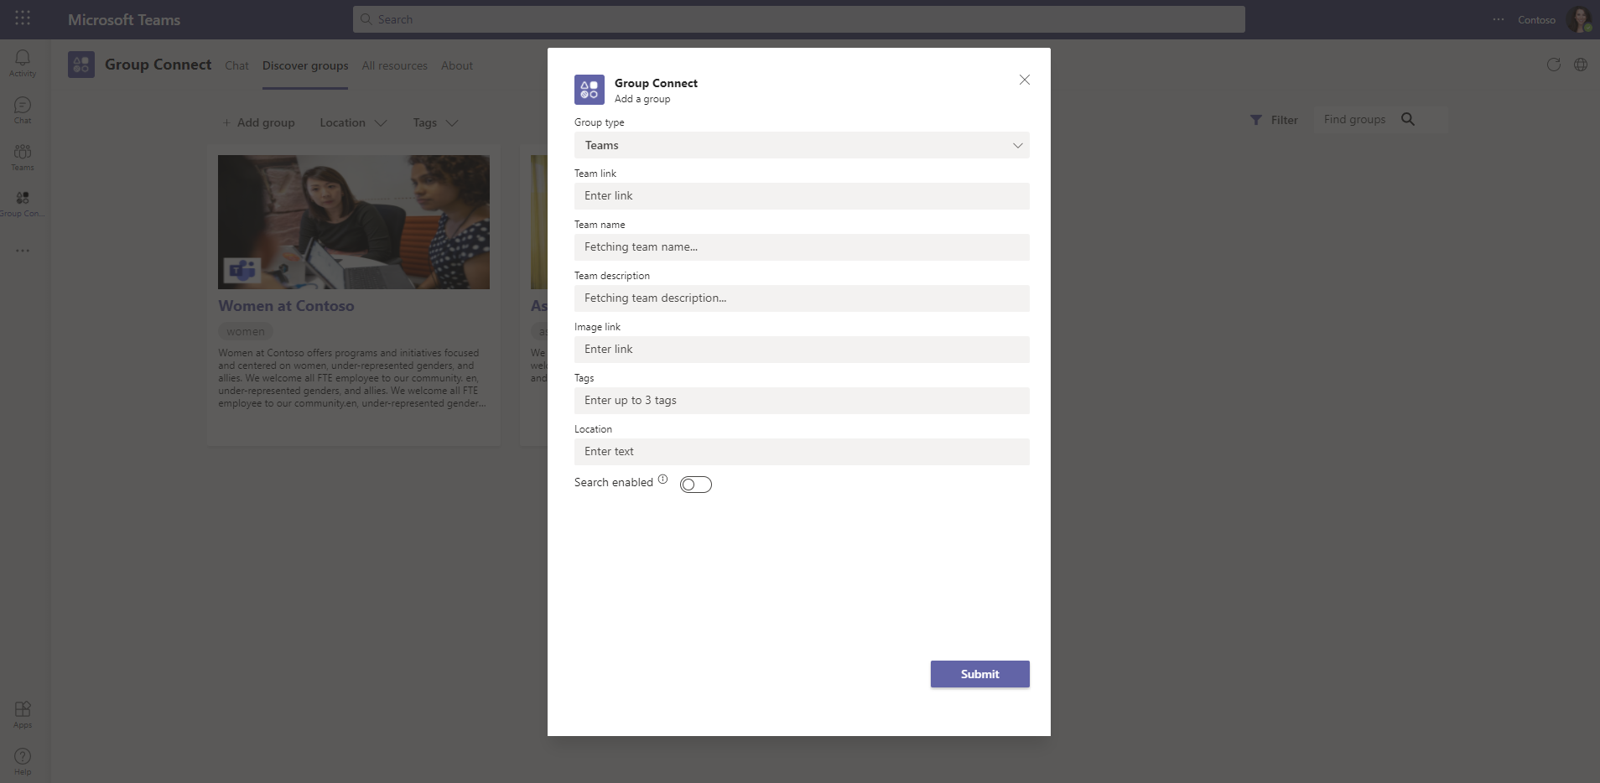Click the Find groups magnifier icon
This screenshot has height=783, width=1600.
pos(1408,119)
